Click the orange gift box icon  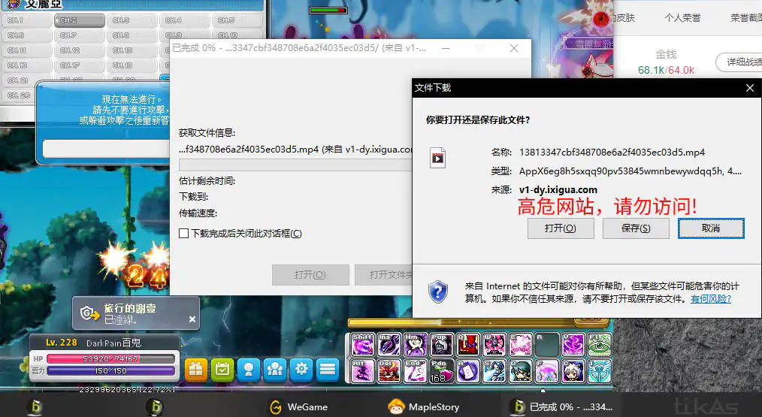(x=196, y=369)
